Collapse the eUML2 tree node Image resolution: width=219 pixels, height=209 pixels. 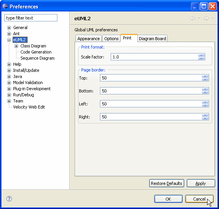point(9,40)
